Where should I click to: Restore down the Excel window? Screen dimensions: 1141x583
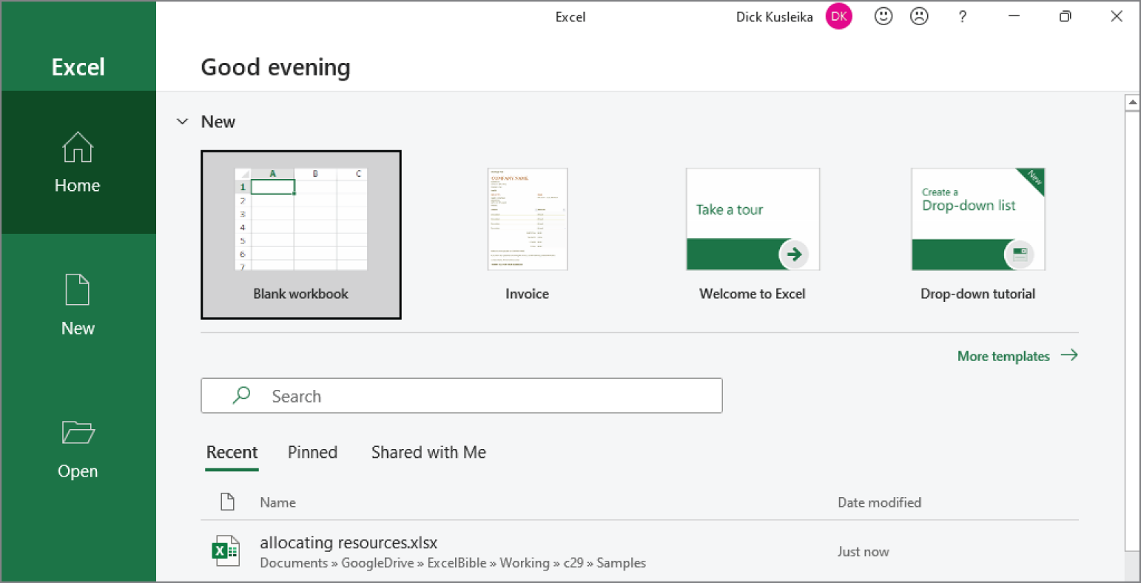click(x=1065, y=16)
